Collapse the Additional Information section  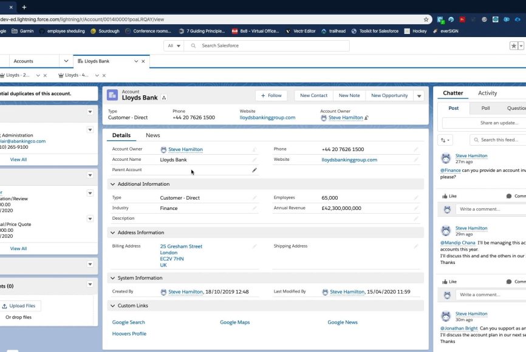112,184
